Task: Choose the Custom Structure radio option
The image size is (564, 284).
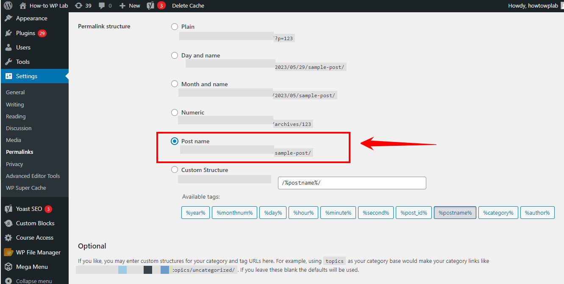Action: [x=175, y=170]
